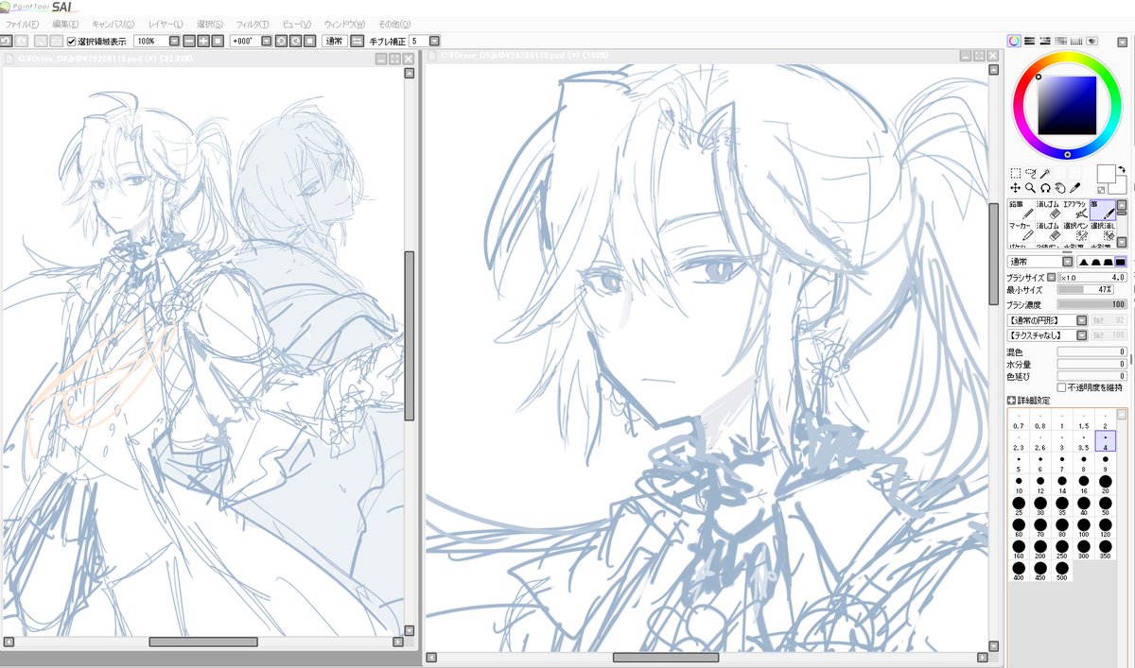Open the キャンバス(C) menu
Viewport: 1135px width, 668px height.
tap(114, 23)
